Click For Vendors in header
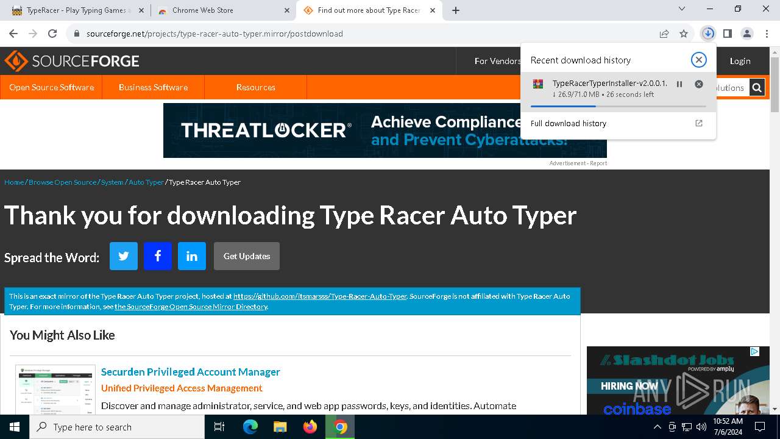Viewport: 780px width, 439px height. [497, 61]
